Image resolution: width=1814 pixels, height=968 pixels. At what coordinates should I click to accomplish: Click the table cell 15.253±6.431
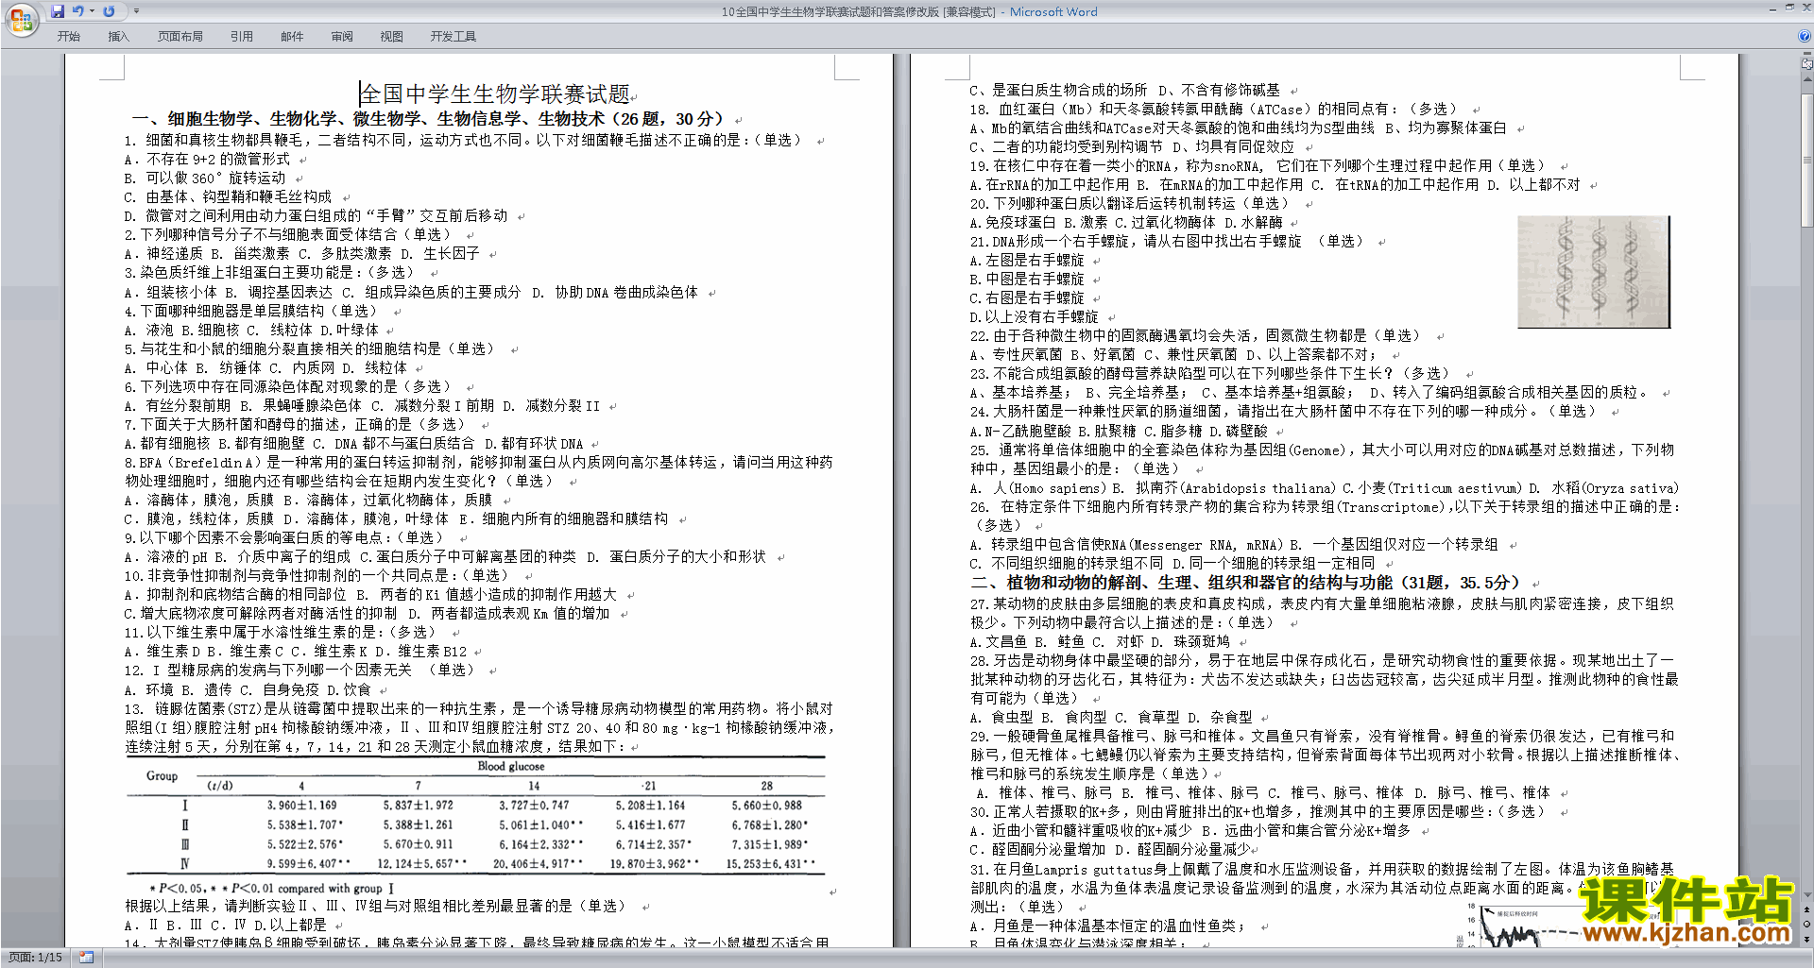pyautogui.click(x=770, y=863)
